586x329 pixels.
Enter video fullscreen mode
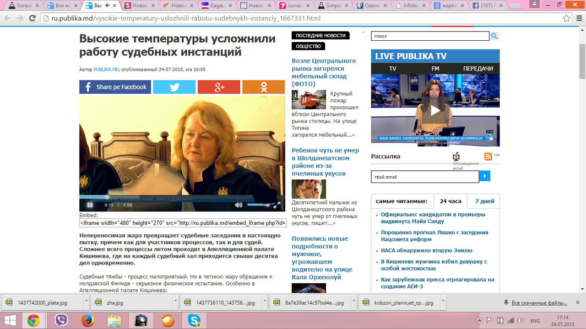pyautogui.click(x=277, y=205)
